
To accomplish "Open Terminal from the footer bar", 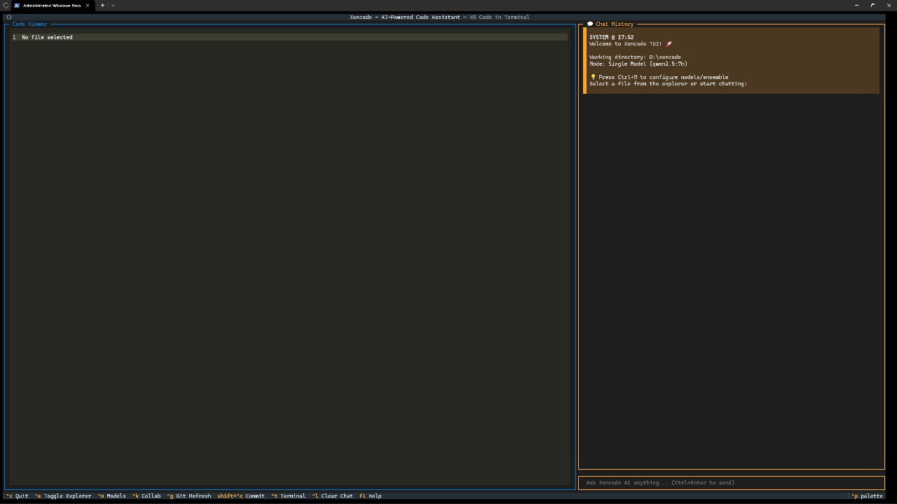I will click(x=288, y=496).
